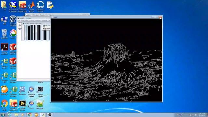Click the Show desktop strip on the taskbar
208x117 pixels.
click(207, 115)
